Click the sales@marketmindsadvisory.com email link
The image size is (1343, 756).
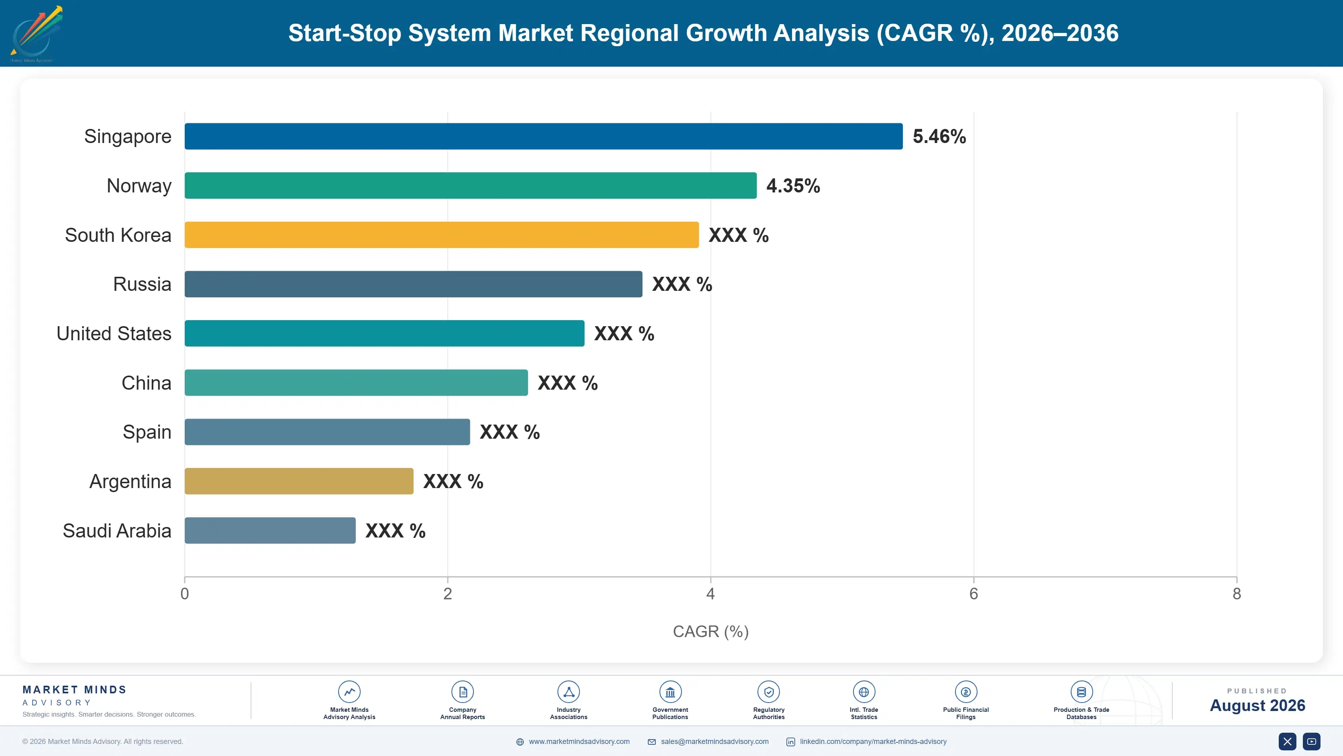pyautogui.click(x=715, y=742)
